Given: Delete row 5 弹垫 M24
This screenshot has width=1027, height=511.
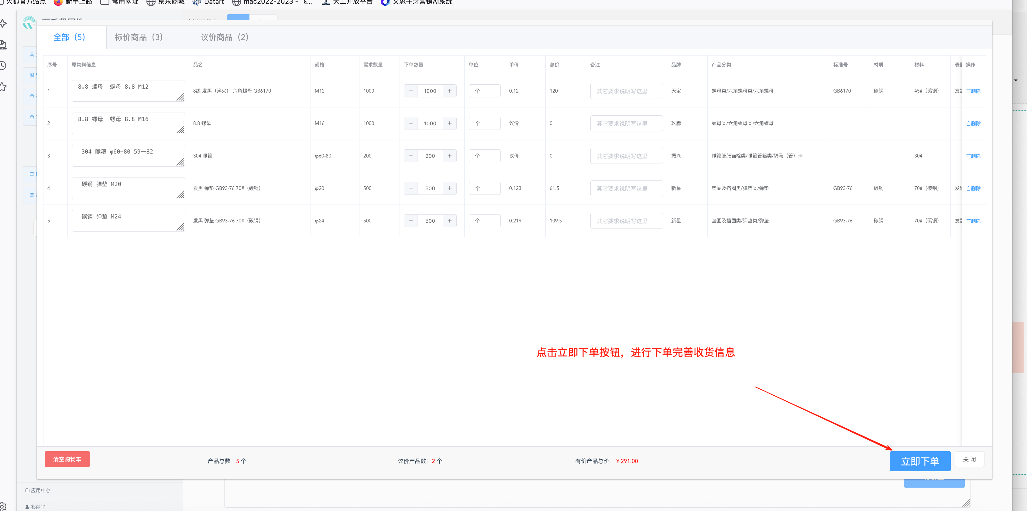Looking at the screenshot, I should 973,221.
